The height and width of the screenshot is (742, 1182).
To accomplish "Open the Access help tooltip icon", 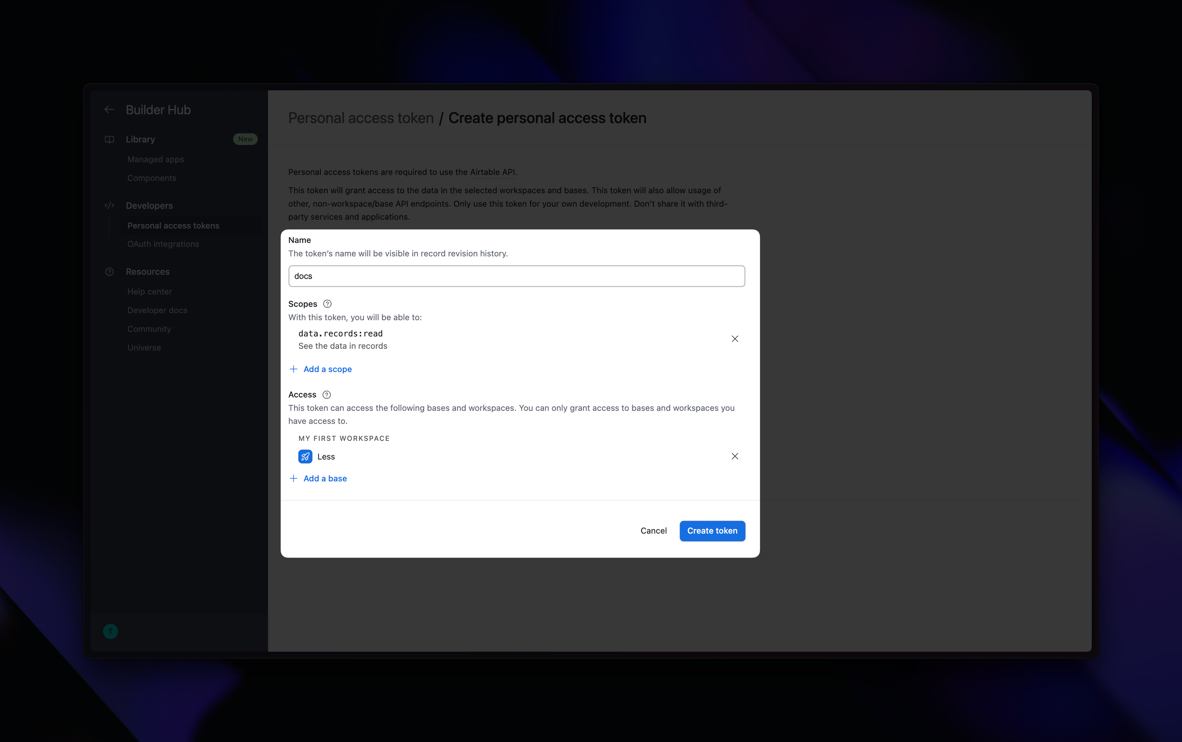I will click(x=326, y=395).
